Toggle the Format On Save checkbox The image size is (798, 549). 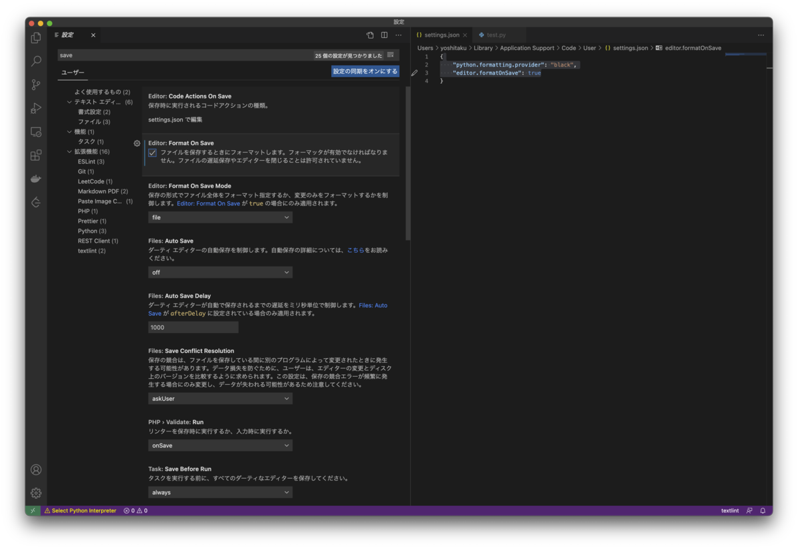[x=152, y=153]
